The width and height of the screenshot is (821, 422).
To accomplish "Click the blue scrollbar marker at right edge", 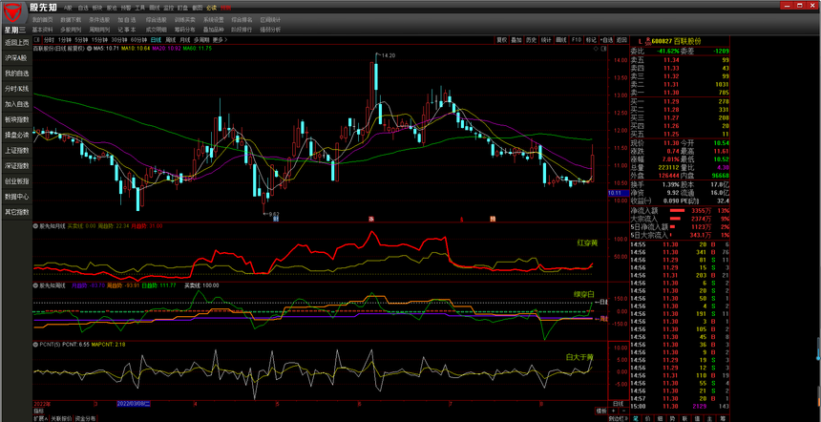I will [817, 349].
